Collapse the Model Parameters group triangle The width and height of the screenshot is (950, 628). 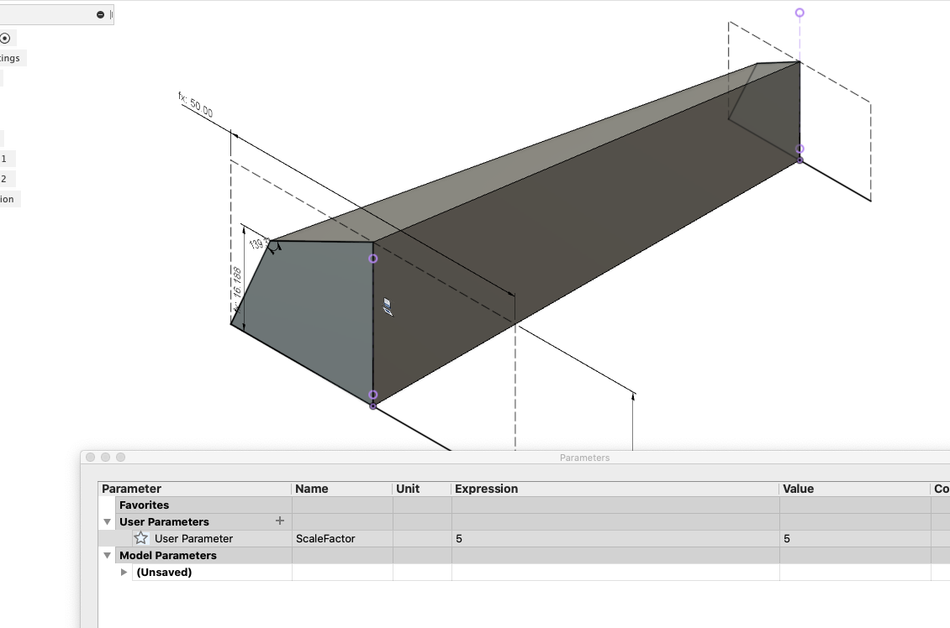click(108, 556)
